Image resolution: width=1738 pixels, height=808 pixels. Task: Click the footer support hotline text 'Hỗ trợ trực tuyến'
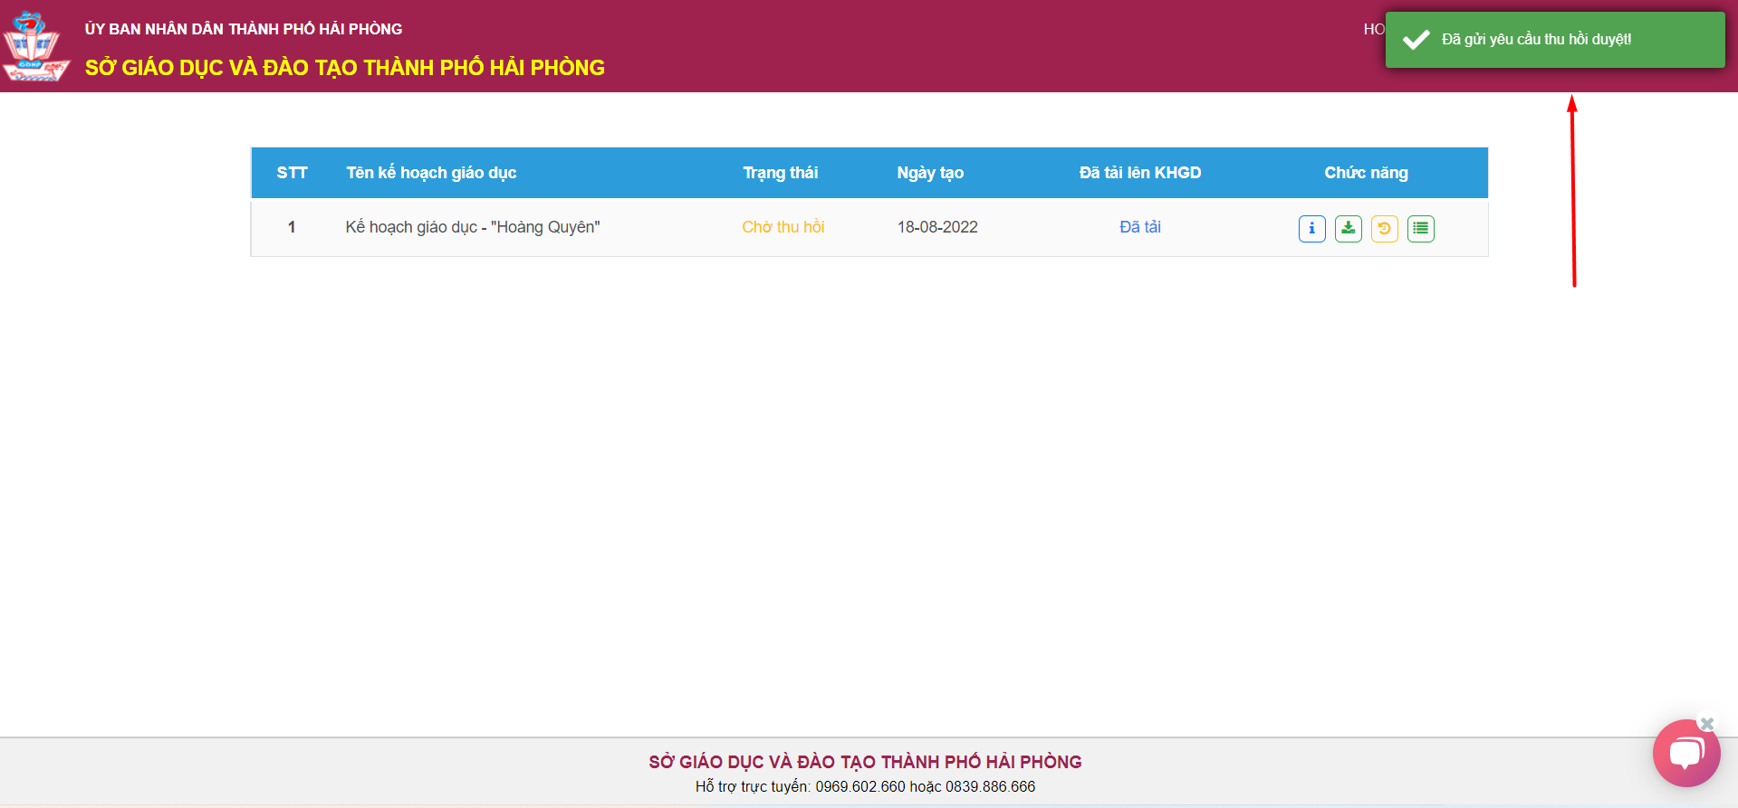coord(752,786)
